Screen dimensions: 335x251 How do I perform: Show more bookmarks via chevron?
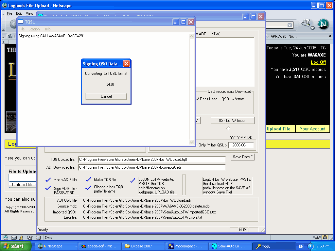330,36
